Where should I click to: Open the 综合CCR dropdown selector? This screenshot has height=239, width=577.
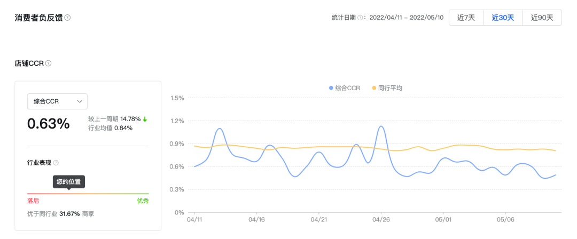point(57,101)
